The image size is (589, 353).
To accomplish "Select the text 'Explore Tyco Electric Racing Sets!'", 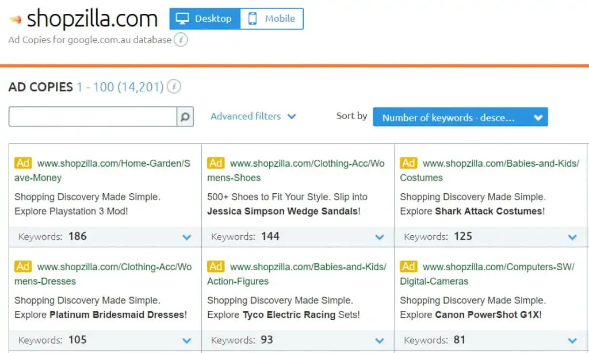I will tap(284, 314).
